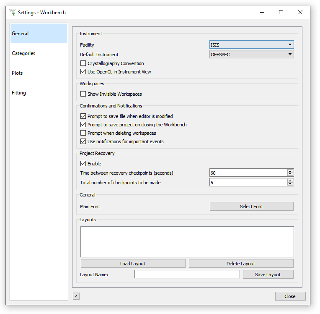Open the Plots settings section
Viewport: 320px width, 314px height.
[17, 73]
